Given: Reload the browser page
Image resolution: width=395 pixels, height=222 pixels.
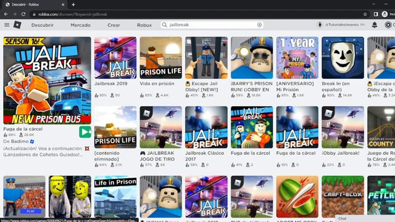Looking at the screenshot, I should click(x=23, y=14).
